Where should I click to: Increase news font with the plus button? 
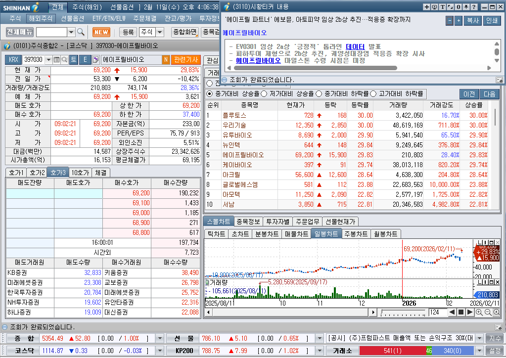459,21
